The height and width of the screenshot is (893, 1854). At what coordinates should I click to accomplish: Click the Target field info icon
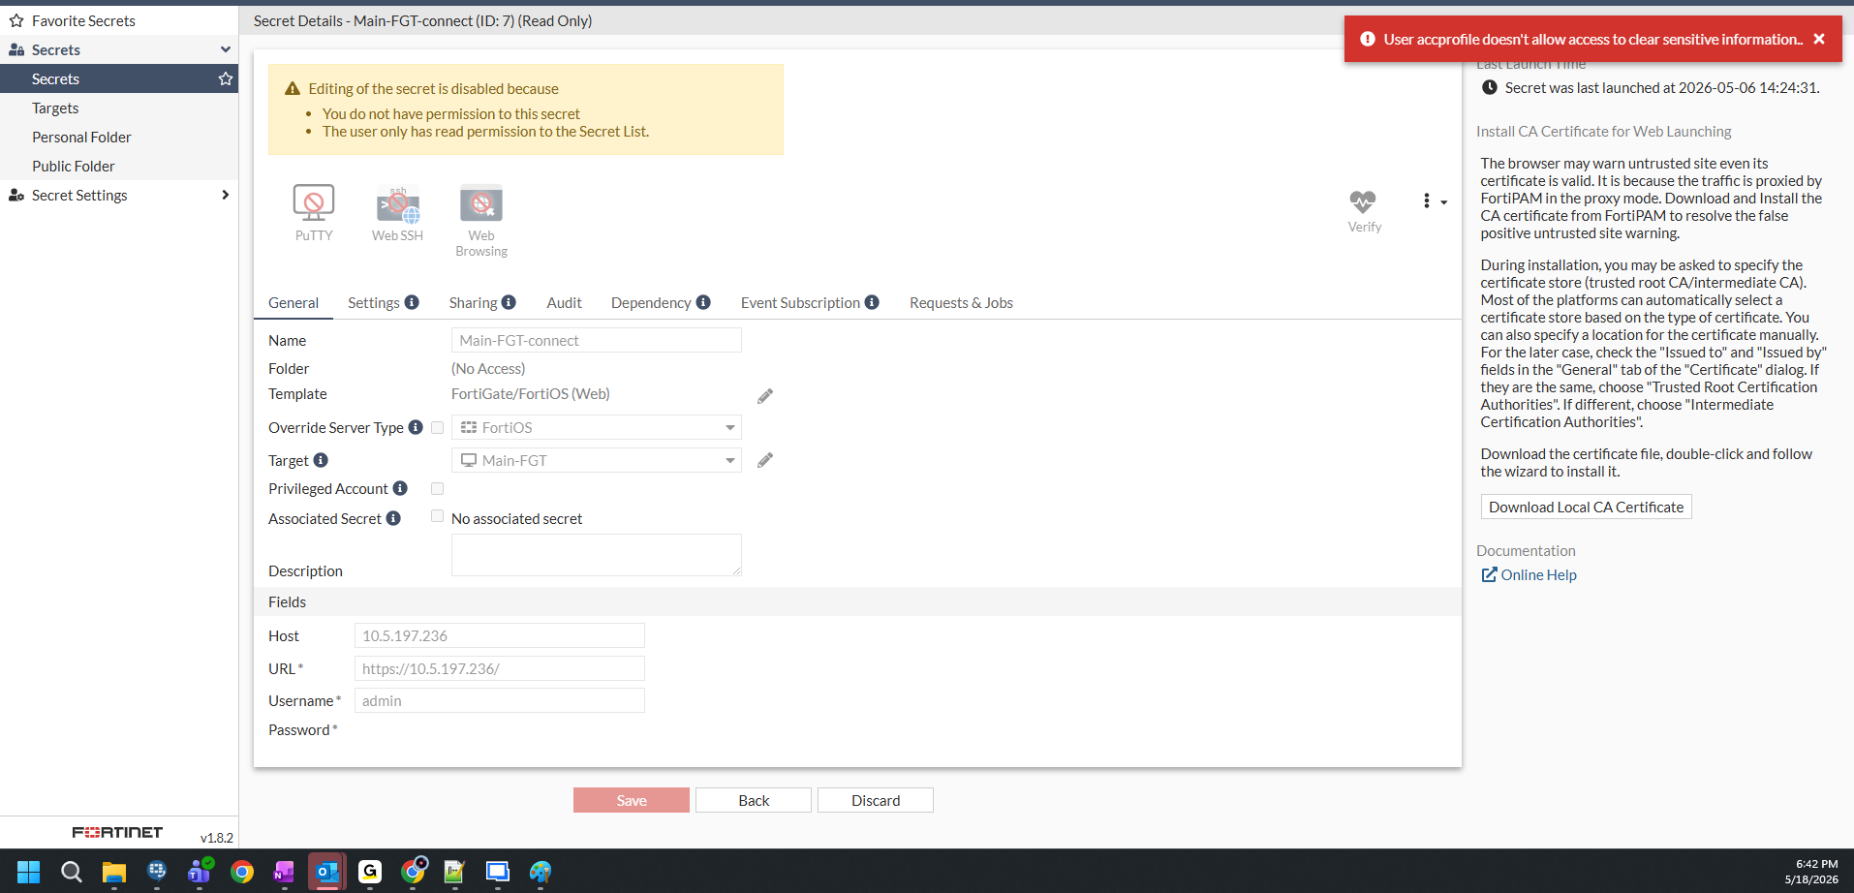pyautogui.click(x=321, y=460)
